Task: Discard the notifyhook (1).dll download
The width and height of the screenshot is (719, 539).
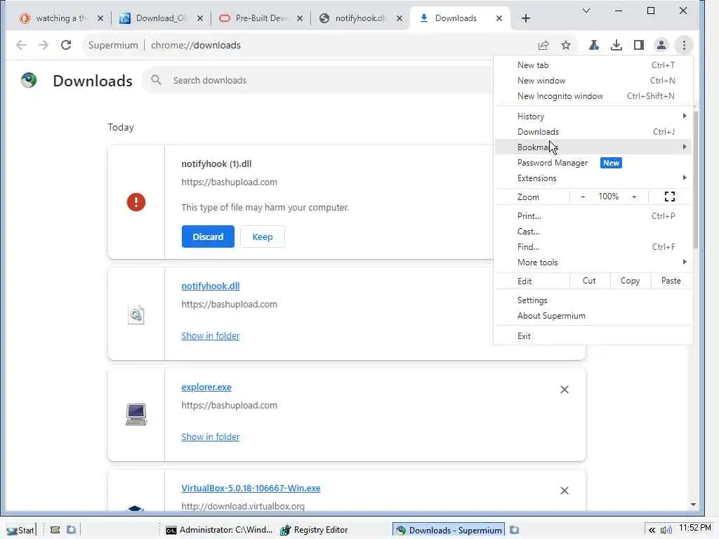Action: click(208, 237)
